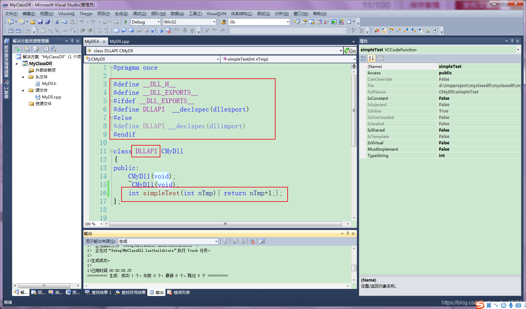This screenshot has height=309, width=526.
Task: Open the Win32 platform dropdown
Action: click(x=214, y=22)
